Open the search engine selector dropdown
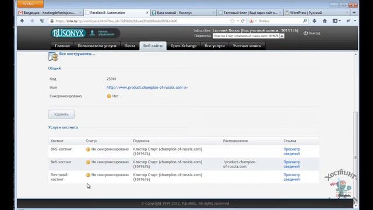 point(252,21)
